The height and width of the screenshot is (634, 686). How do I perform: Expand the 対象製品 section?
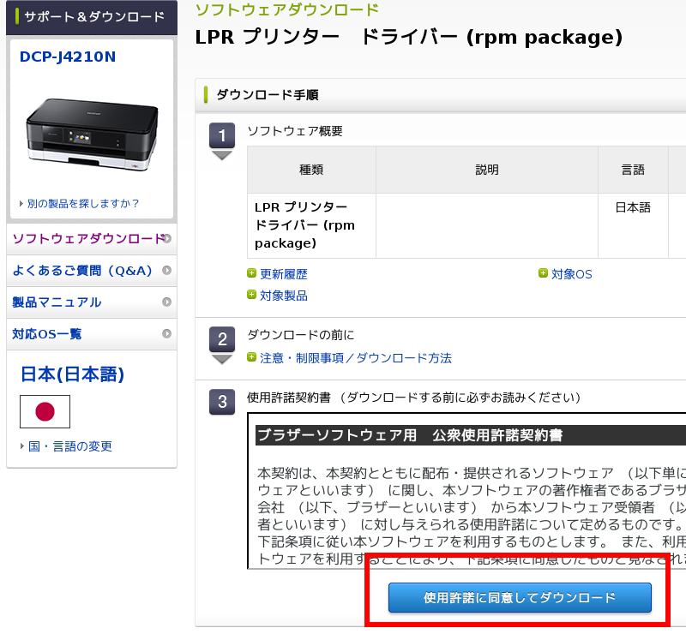click(283, 296)
